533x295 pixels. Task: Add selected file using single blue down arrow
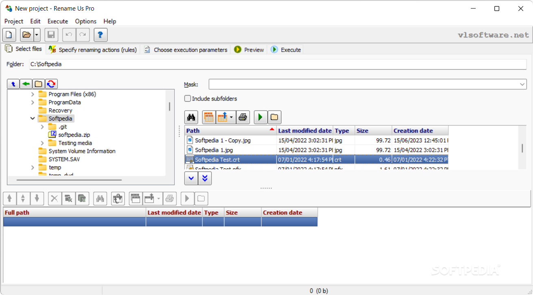click(x=191, y=178)
